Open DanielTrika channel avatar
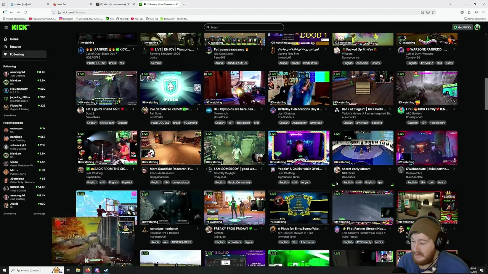 (80, 110)
